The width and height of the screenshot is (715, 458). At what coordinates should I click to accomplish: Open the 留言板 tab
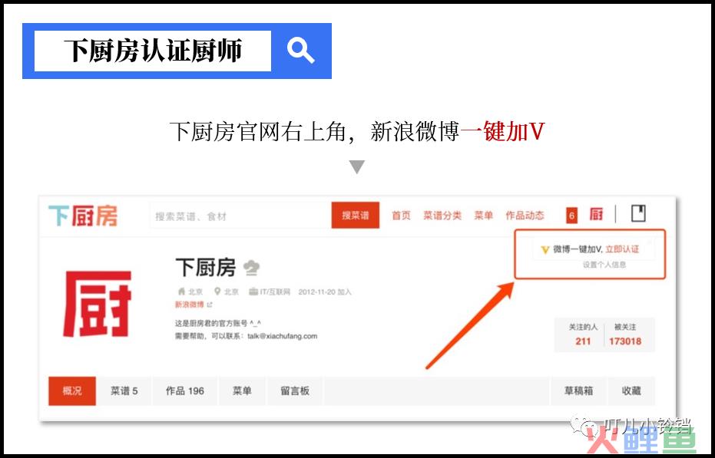295,391
